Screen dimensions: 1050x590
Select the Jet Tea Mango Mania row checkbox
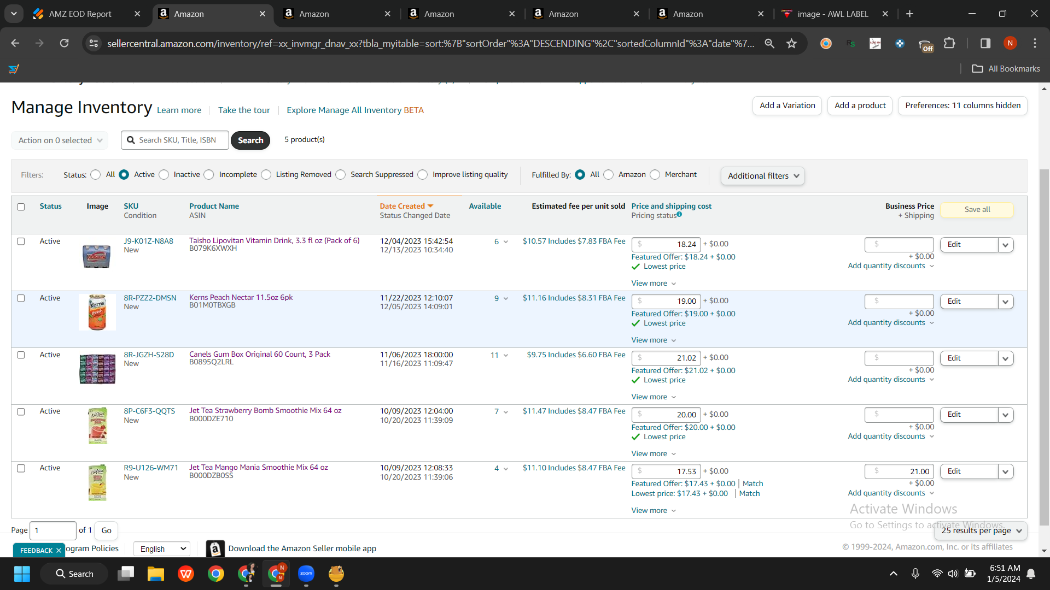pos(21,469)
